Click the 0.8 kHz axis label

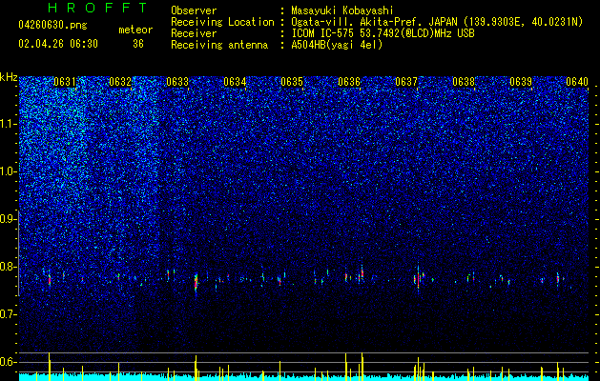[9, 267]
